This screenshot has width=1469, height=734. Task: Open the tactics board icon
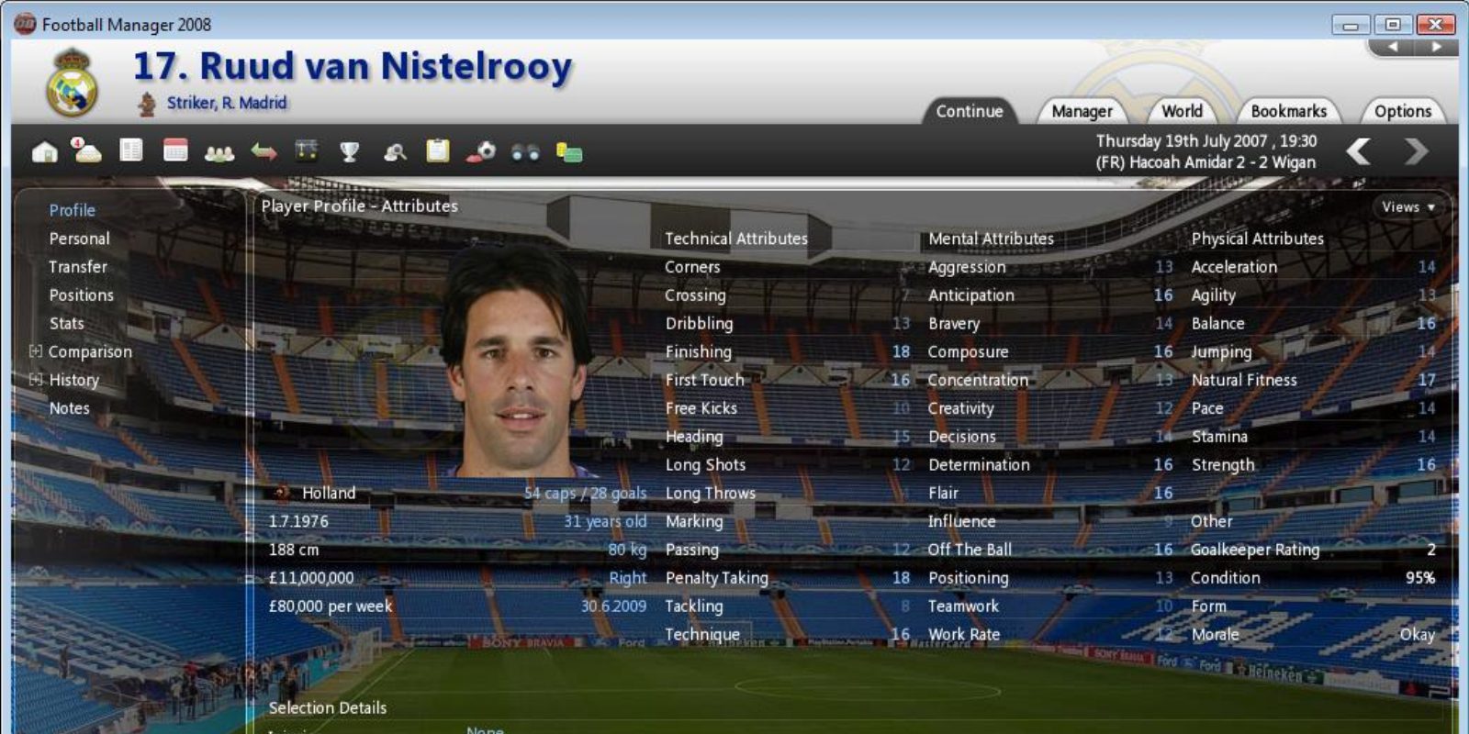(307, 150)
